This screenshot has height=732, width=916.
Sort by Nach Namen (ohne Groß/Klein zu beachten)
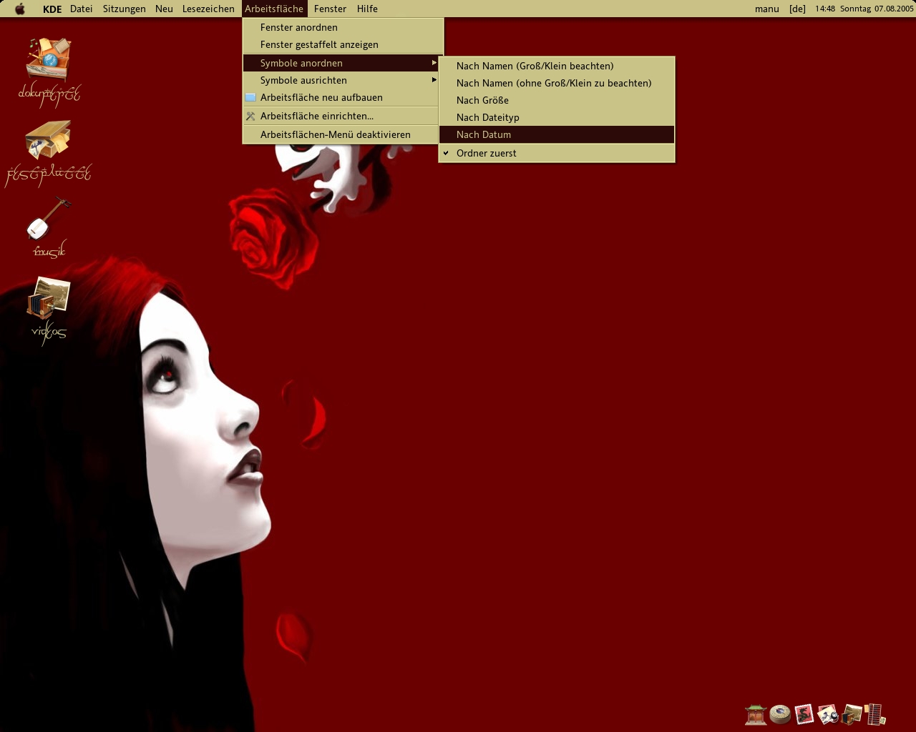557,83
